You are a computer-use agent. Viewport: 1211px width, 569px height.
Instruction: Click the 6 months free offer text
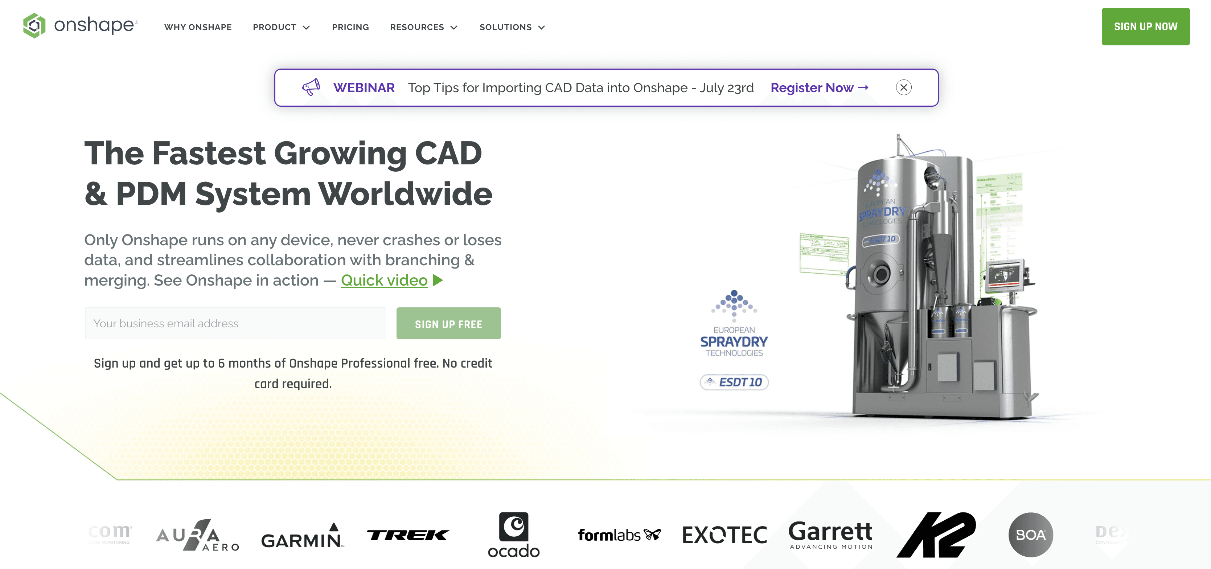tap(293, 373)
